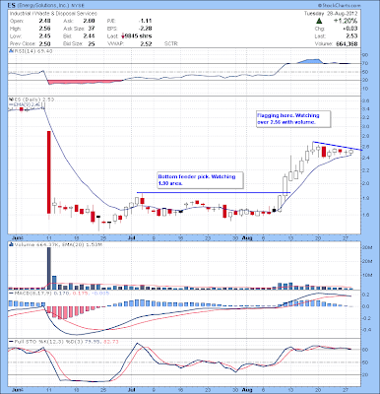This screenshot has width=380, height=394.
Task: Select Industrial / Waste & Disposal Services text
Action: pyautogui.click(x=53, y=14)
